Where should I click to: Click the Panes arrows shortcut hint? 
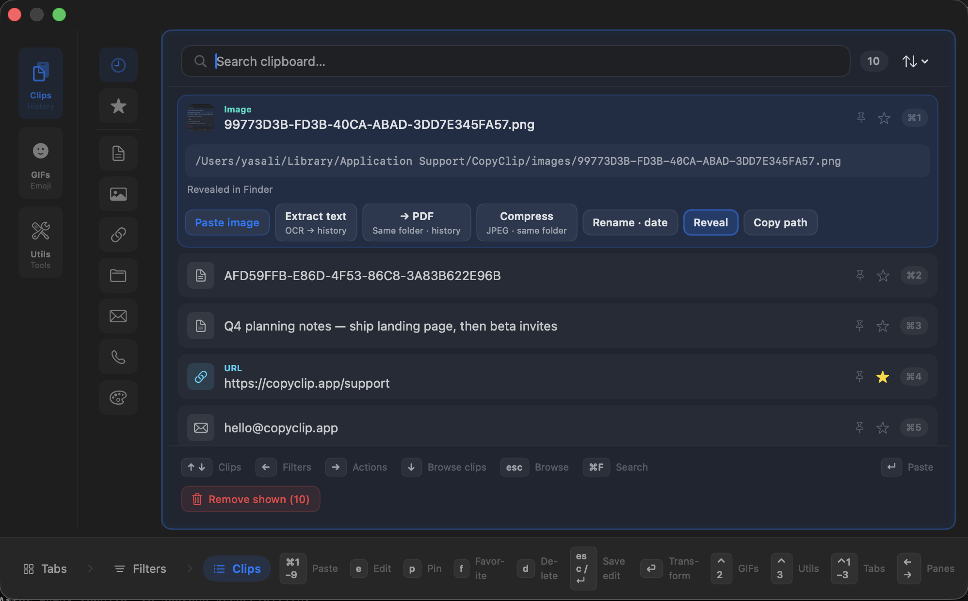tap(926, 569)
